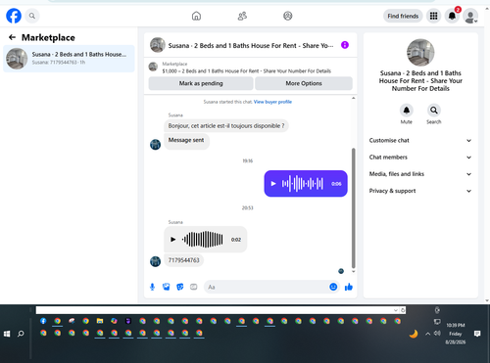The width and height of the screenshot is (490, 363).
Task: Click Mark as pending button
Action: pyautogui.click(x=201, y=83)
